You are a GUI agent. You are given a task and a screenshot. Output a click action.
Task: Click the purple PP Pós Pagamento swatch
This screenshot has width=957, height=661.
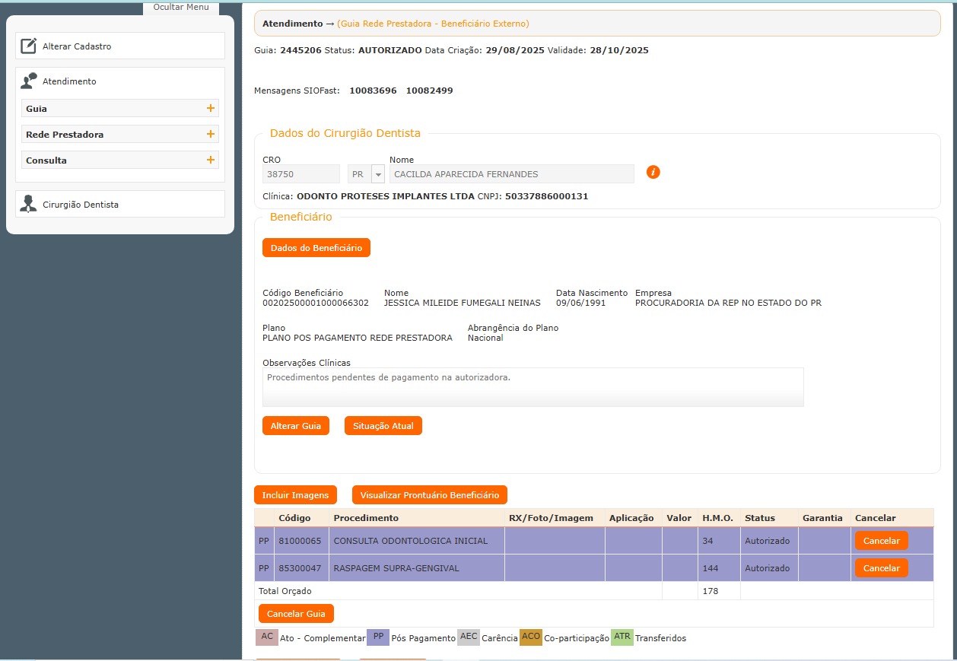pyautogui.click(x=378, y=637)
